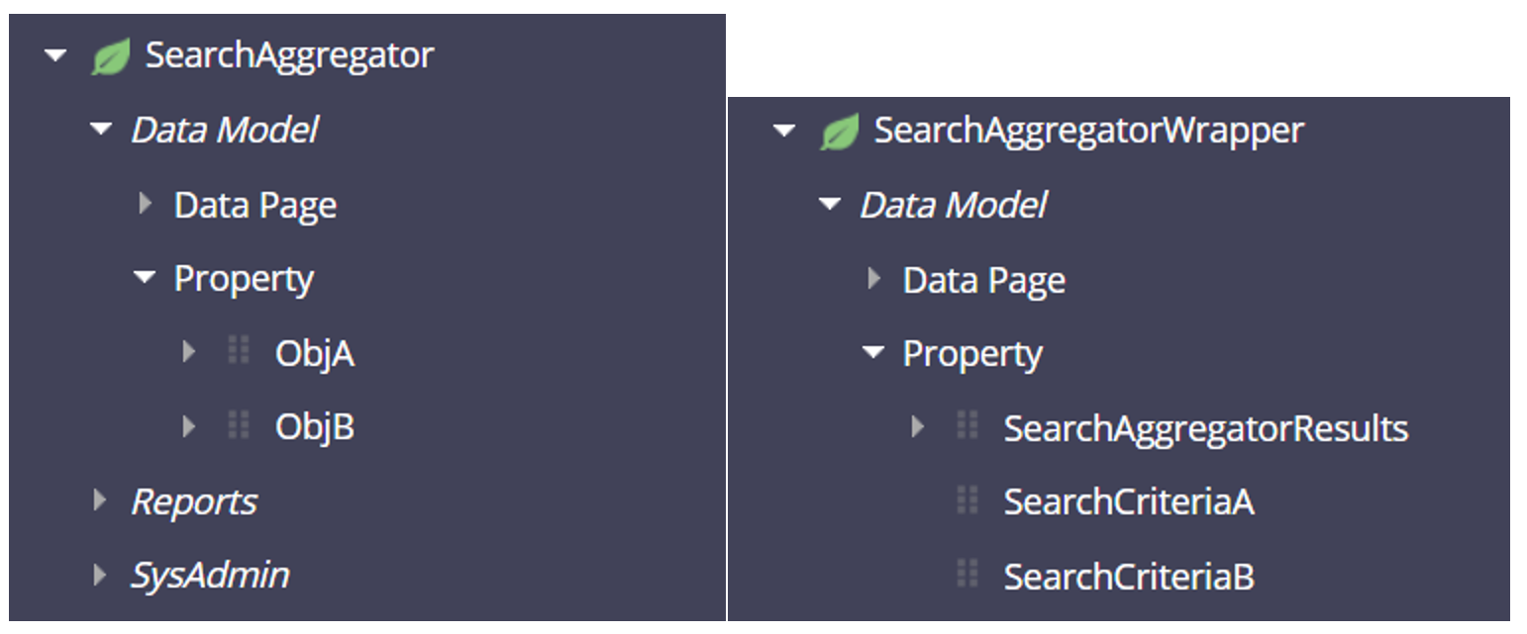The image size is (1527, 634).
Task: Select the Reports category label
Action: pos(194,501)
